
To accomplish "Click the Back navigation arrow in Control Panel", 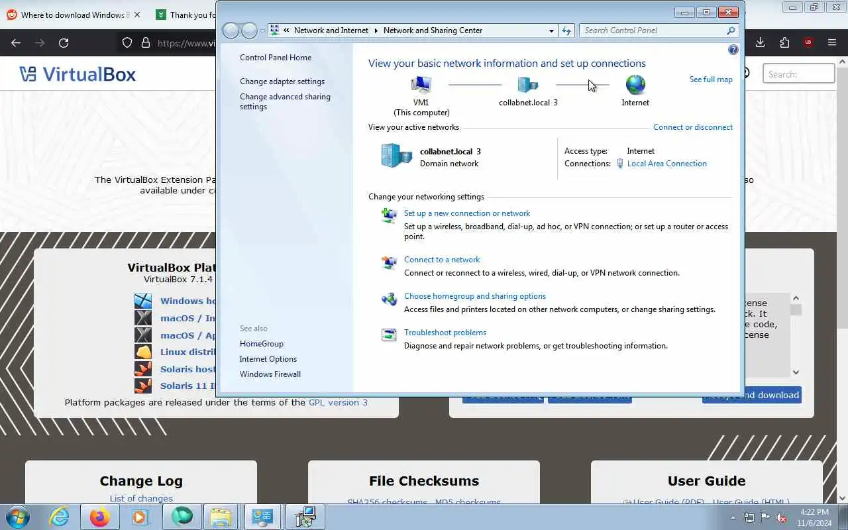I will pos(231,30).
